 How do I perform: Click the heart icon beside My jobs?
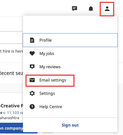coord(32,53)
